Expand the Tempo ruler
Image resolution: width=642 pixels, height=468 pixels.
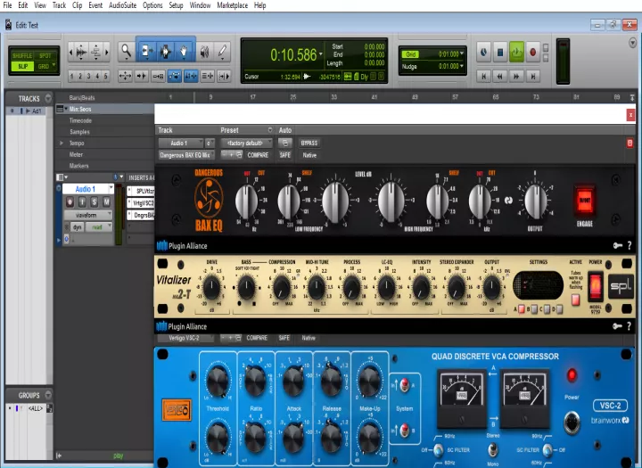61,144
